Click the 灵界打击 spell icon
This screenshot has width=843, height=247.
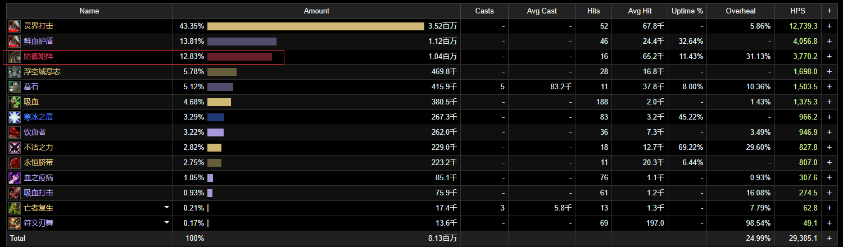(x=15, y=26)
